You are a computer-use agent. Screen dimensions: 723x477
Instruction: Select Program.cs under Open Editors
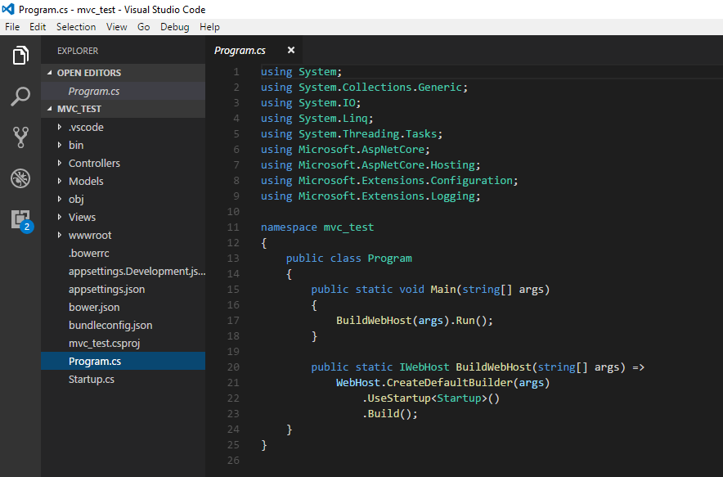click(123, 92)
